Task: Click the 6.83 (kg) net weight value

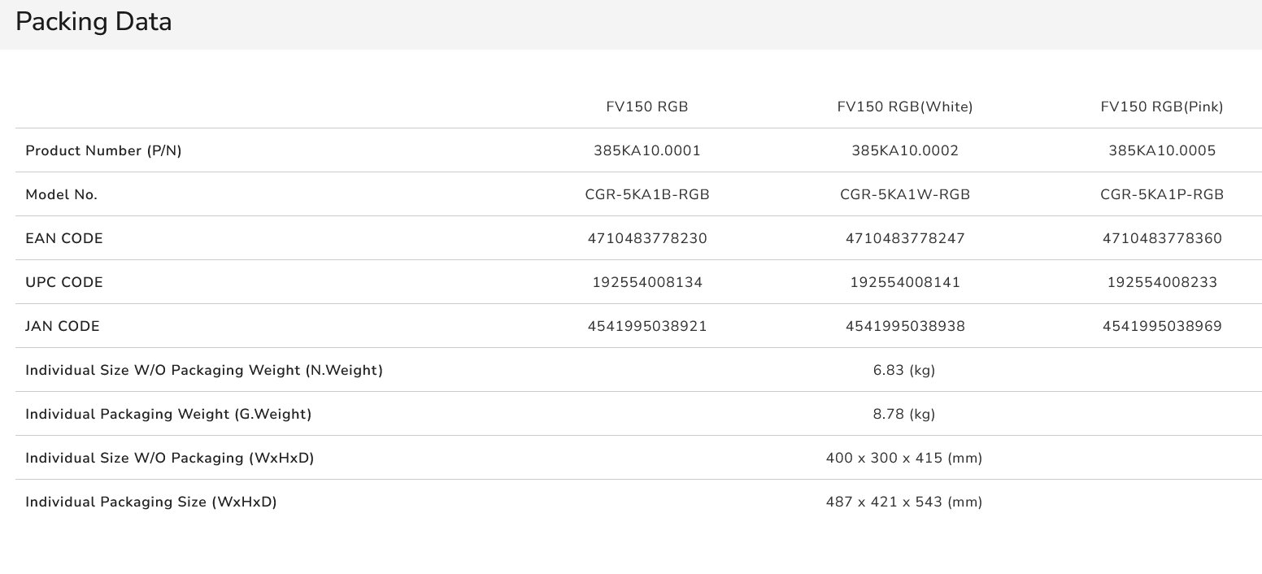Action: [904, 370]
